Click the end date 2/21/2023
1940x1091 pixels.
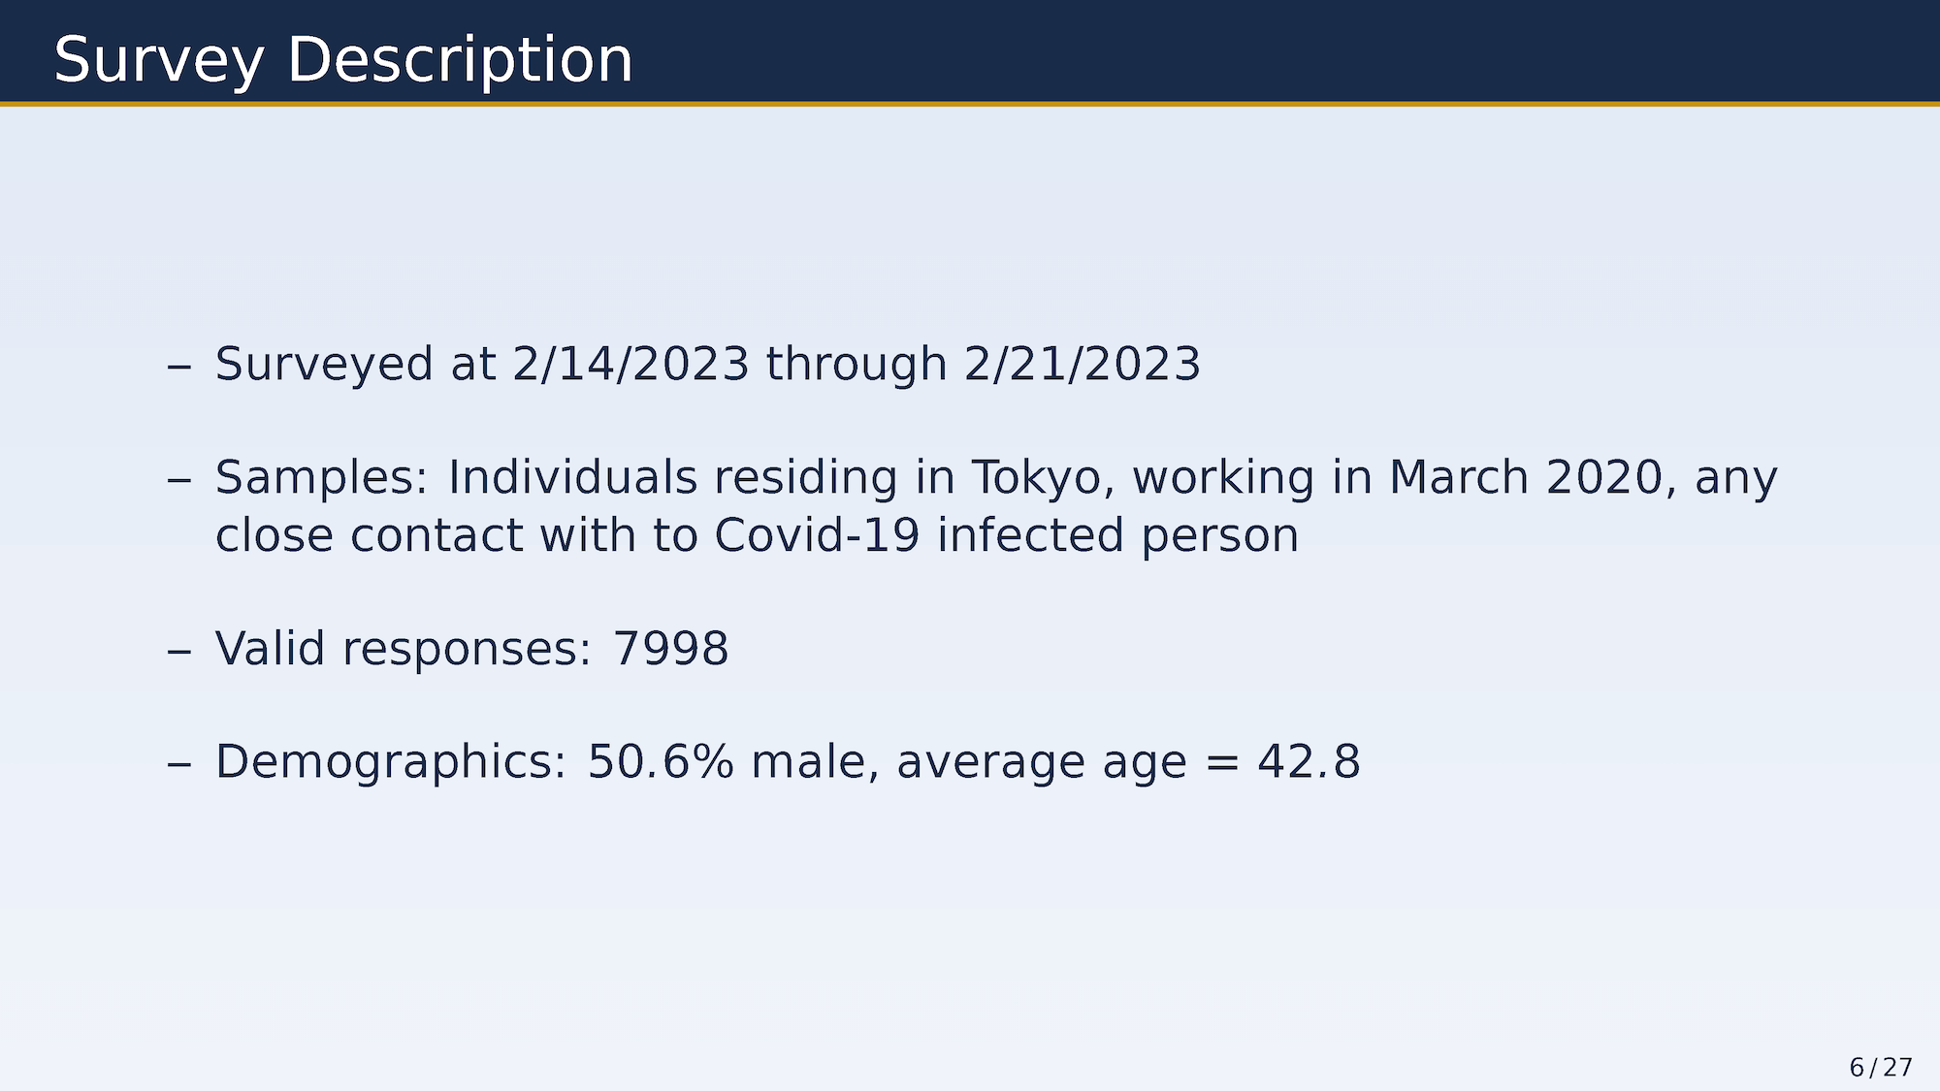(x=1083, y=365)
